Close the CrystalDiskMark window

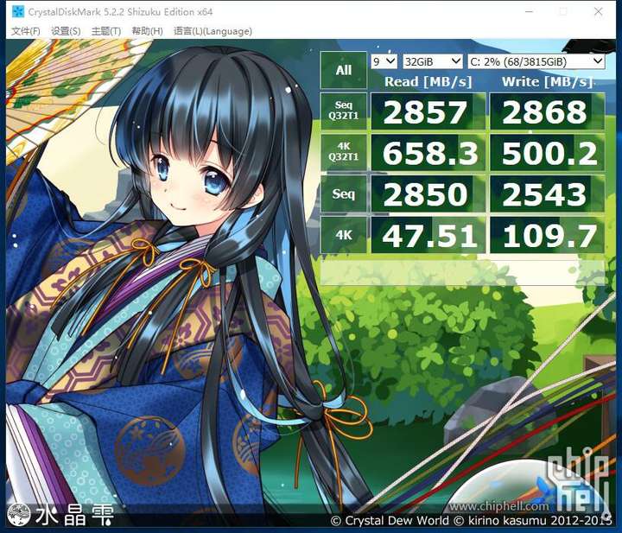[x=598, y=12]
